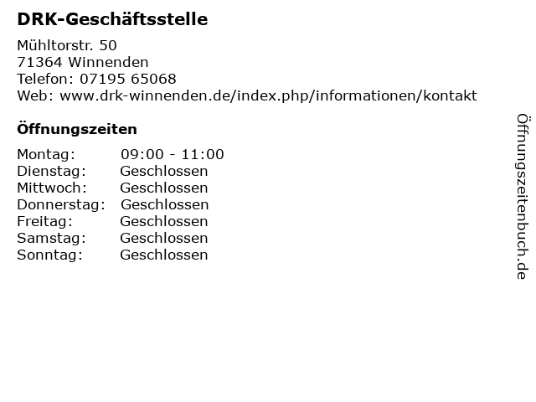
Task: Select Monday hours 09:00 - 11:00
Action: point(173,154)
